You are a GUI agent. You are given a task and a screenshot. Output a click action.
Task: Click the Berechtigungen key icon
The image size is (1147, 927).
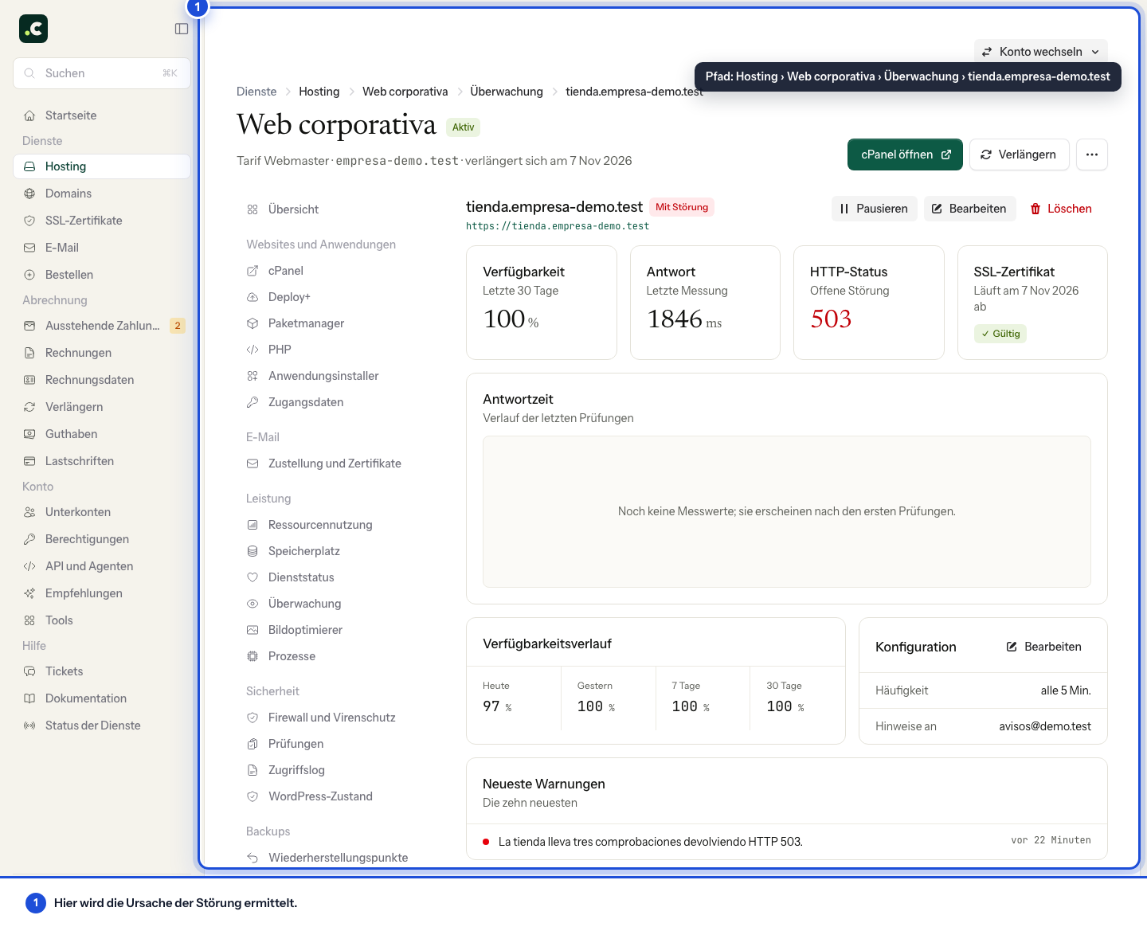(x=29, y=539)
